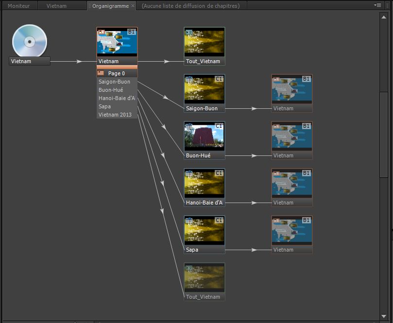Select the top Tout_Vietnam timeline thumbnail
393x323 pixels.
coord(205,42)
